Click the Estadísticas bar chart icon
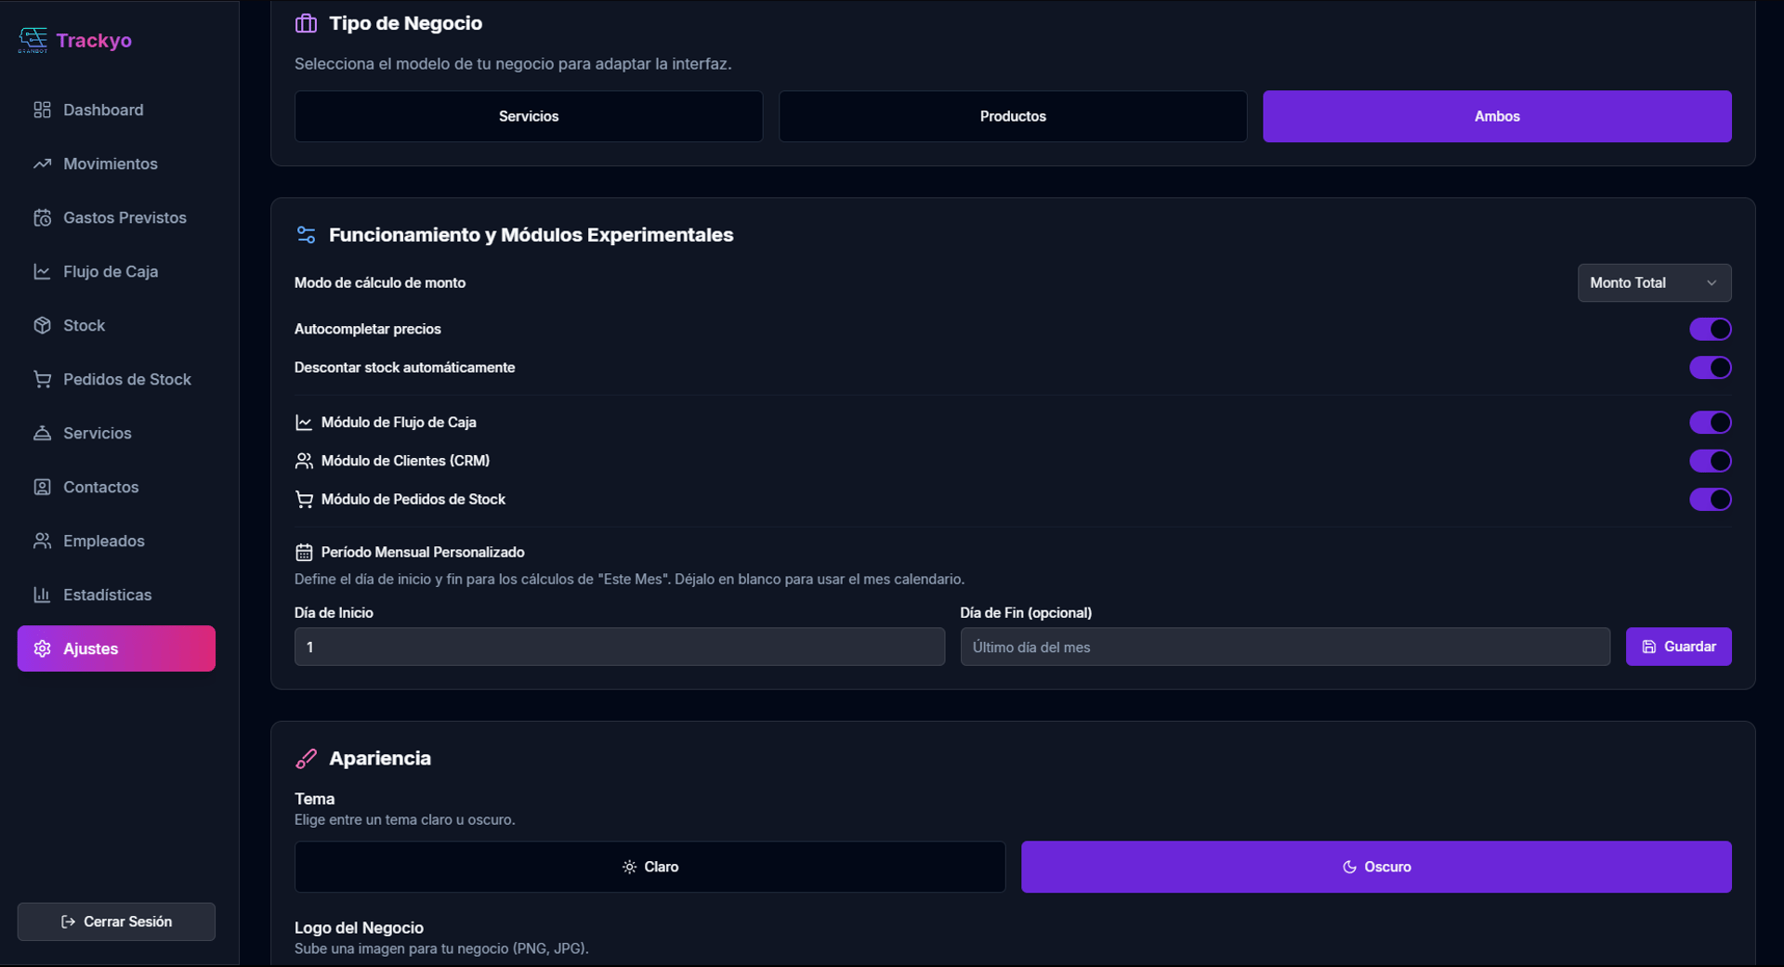Viewport: 1784px width, 967px height. click(42, 595)
